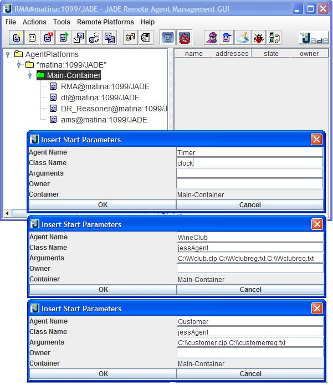
Task: Open the Help menu
Action: click(x=147, y=22)
